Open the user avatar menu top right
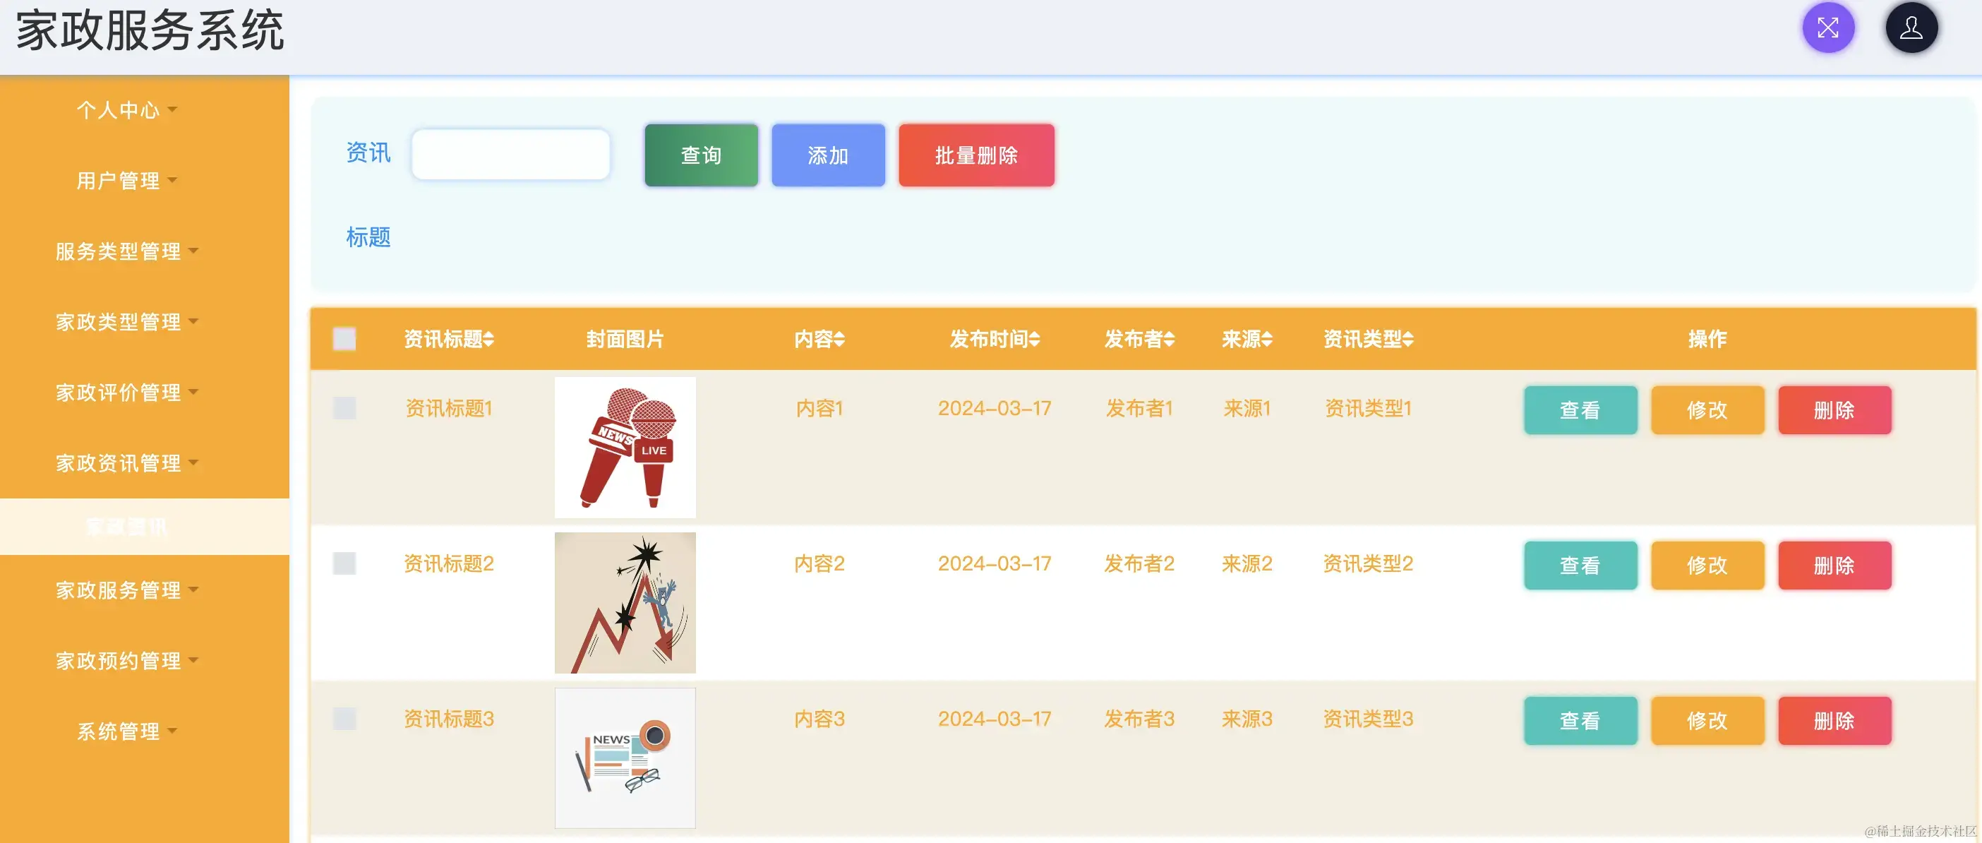This screenshot has width=1982, height=843. click(x=1911, y=27)
